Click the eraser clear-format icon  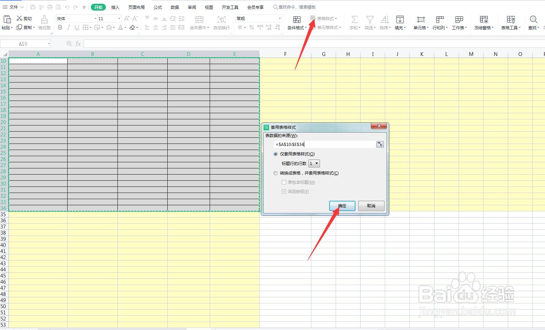[x=132, y=28]
